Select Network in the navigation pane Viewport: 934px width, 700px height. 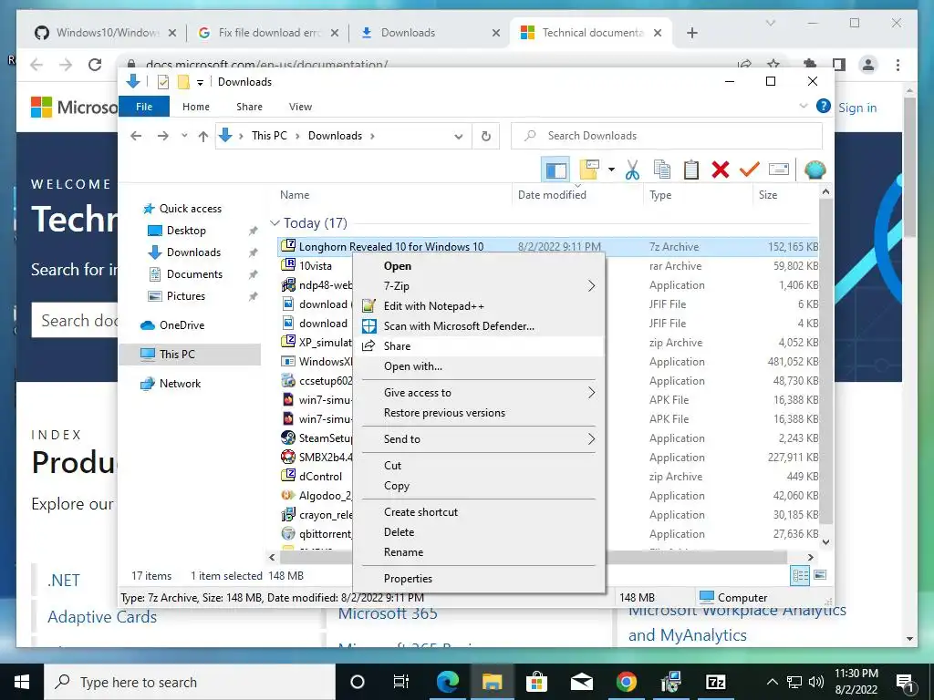pos(180,384)
